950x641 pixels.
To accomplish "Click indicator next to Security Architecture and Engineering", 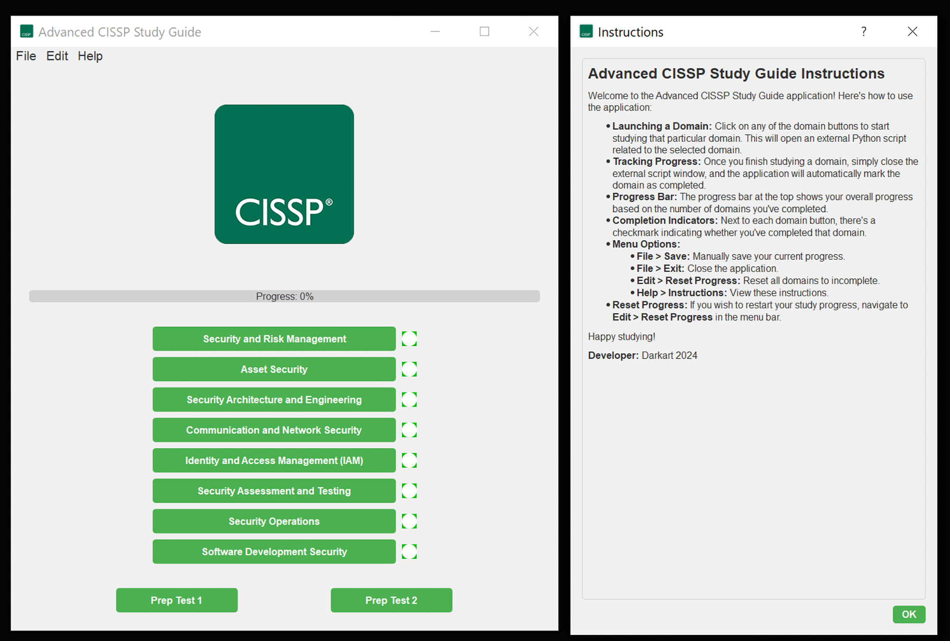I will (409, 400).
